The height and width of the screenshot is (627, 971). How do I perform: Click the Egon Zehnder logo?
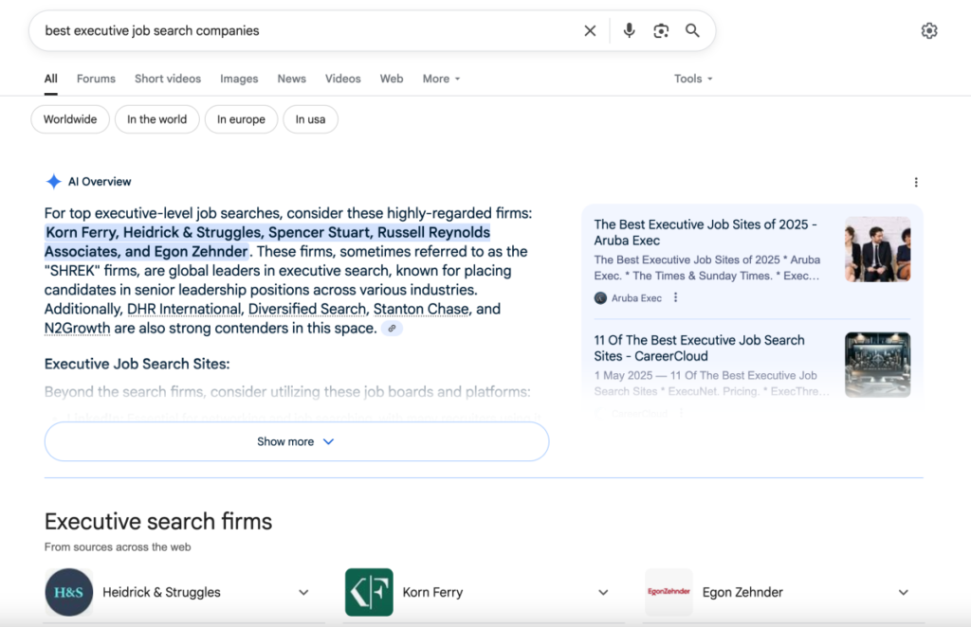coord(669,592)
